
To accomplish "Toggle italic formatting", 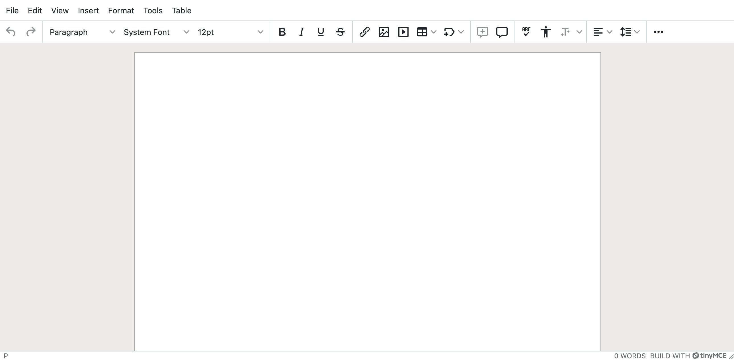I will (x=302, y=32).
